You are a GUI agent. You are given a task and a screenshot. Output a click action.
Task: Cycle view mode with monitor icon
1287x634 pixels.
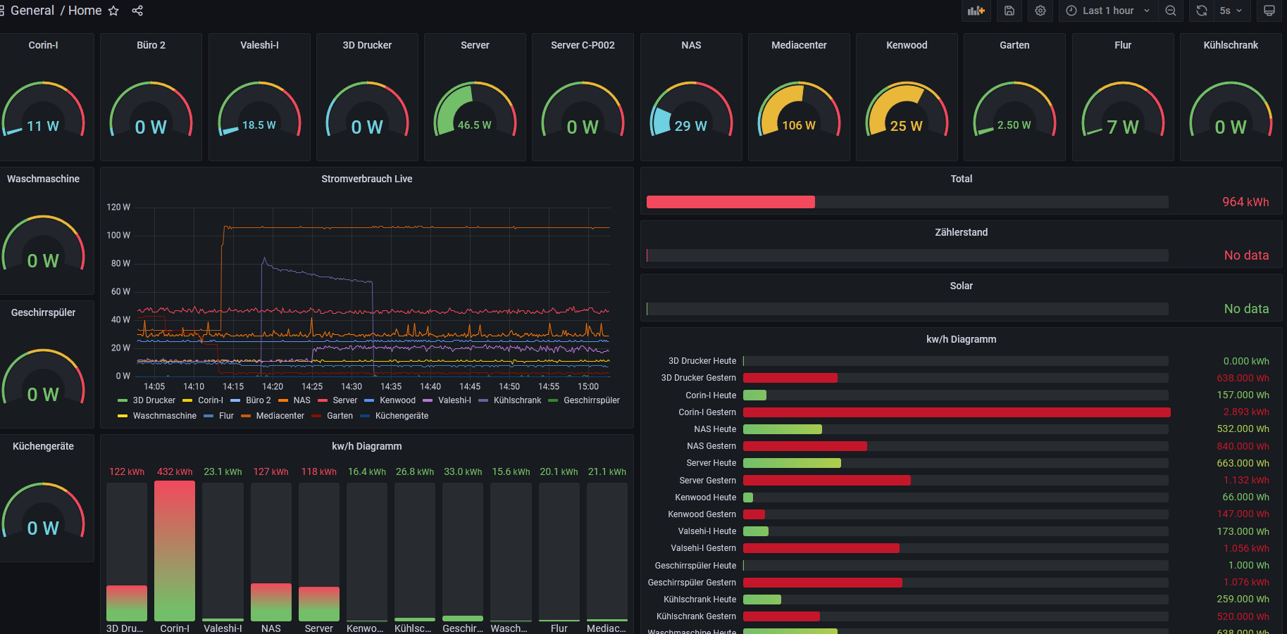(1269, 11)
